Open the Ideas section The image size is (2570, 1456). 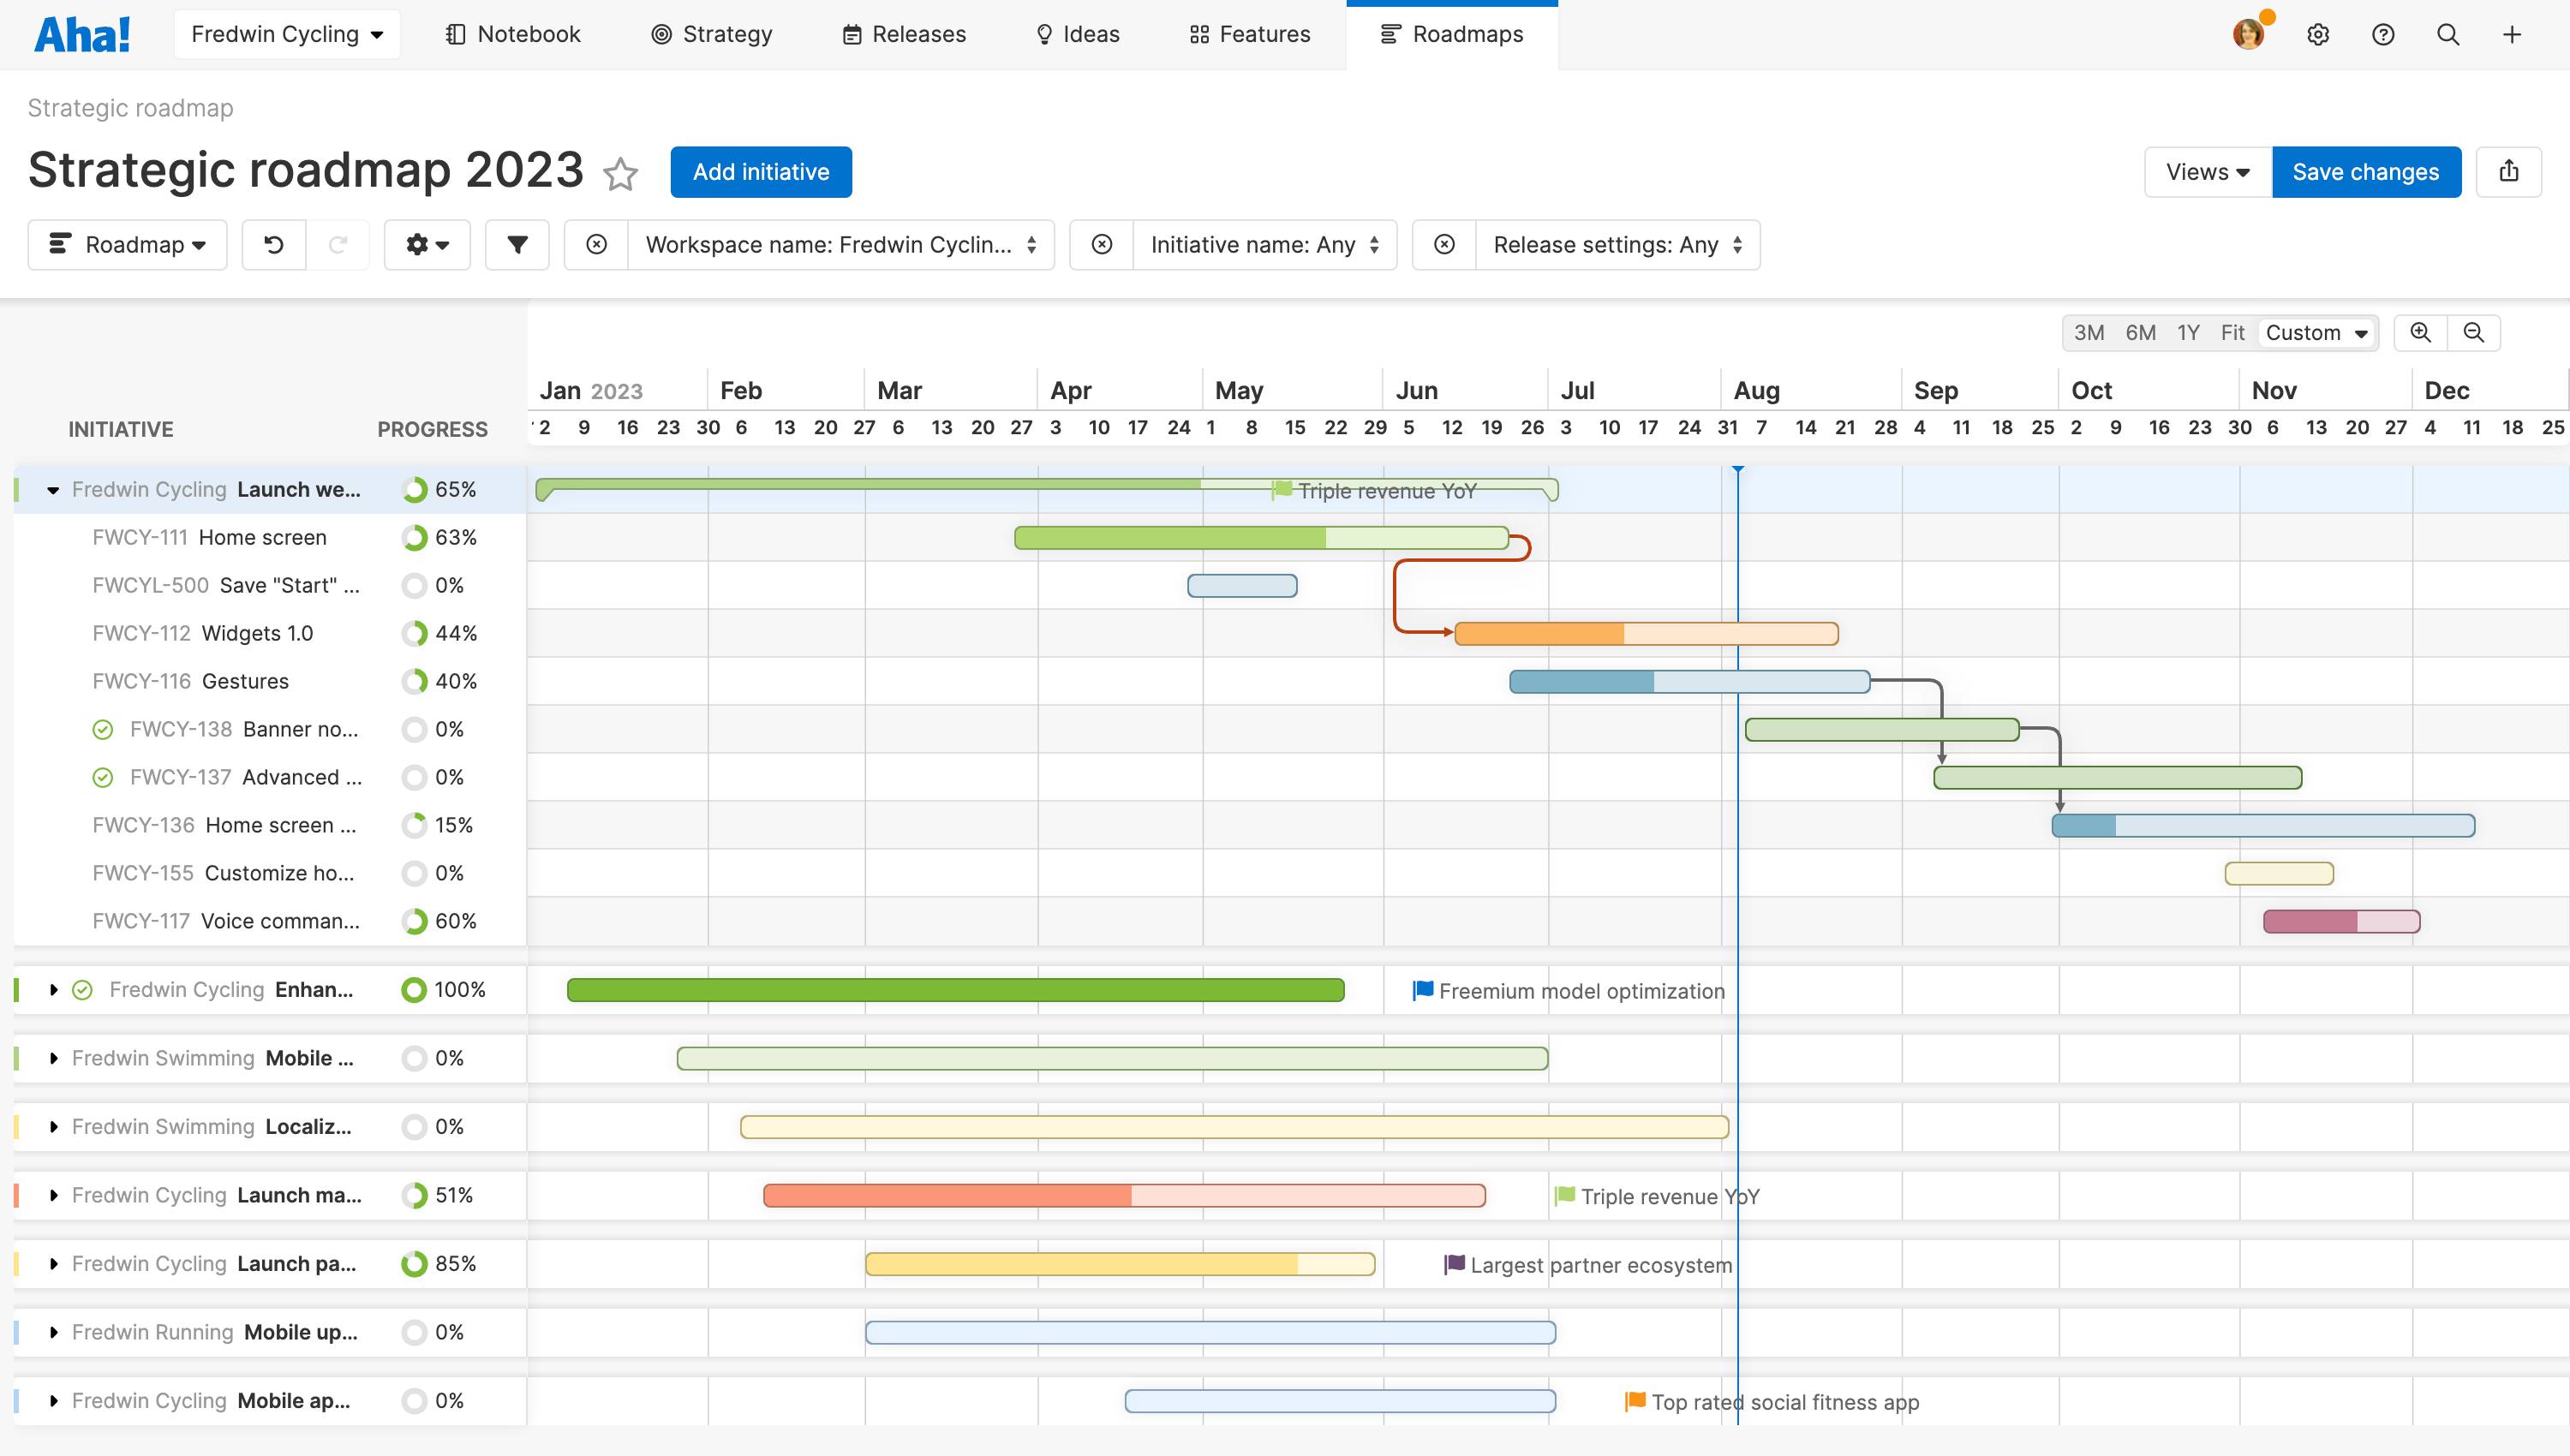(1077, 33)
